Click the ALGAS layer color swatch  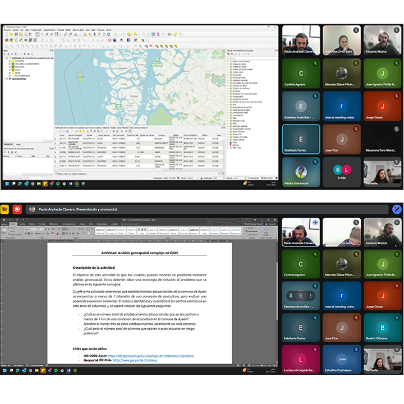pyautogui.click(x=13, y=70)
